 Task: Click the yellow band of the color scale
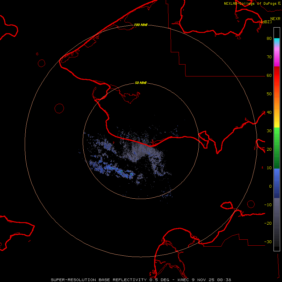[277, 123]
